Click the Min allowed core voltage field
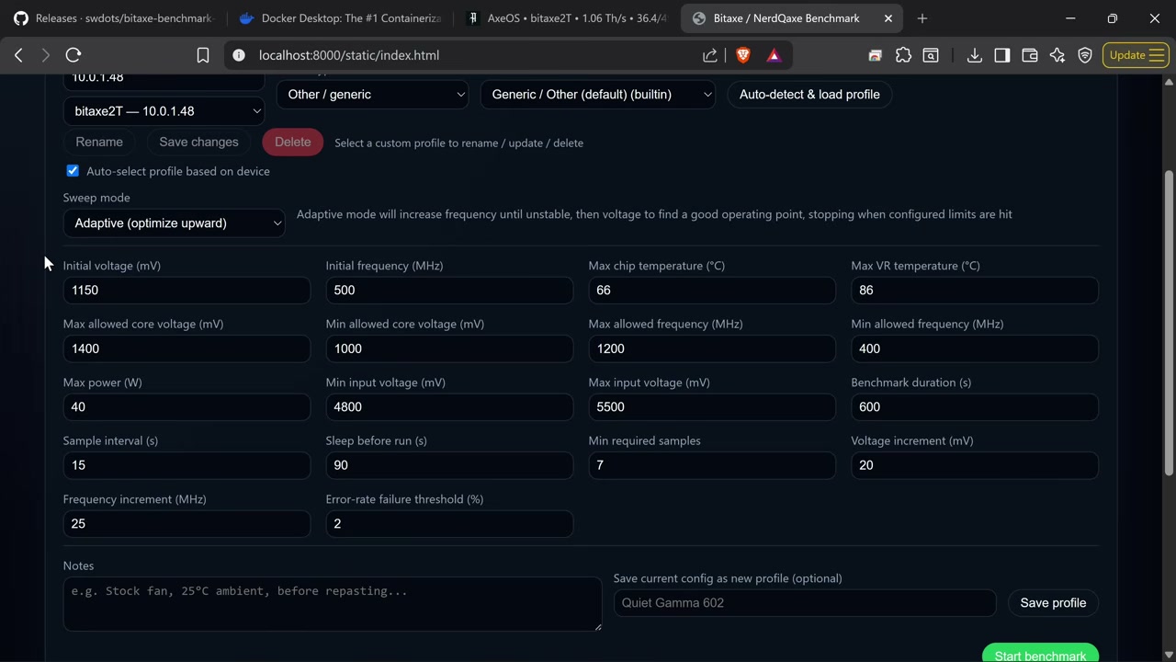Screen dimensions: 1176x662 pyautogui.click(x=449, y=348)
